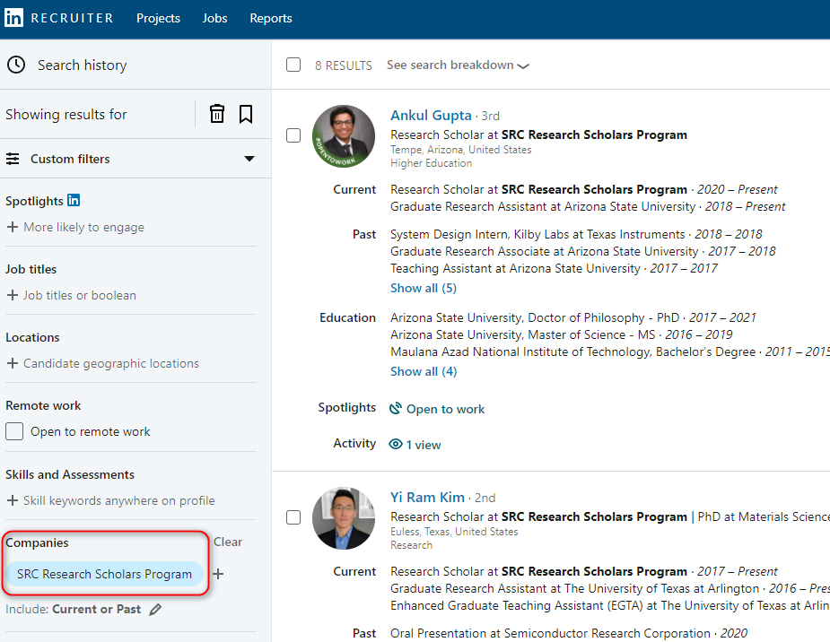Click the 8 RESULTS count text
The image size is (830, 642).
click(344, 65)
